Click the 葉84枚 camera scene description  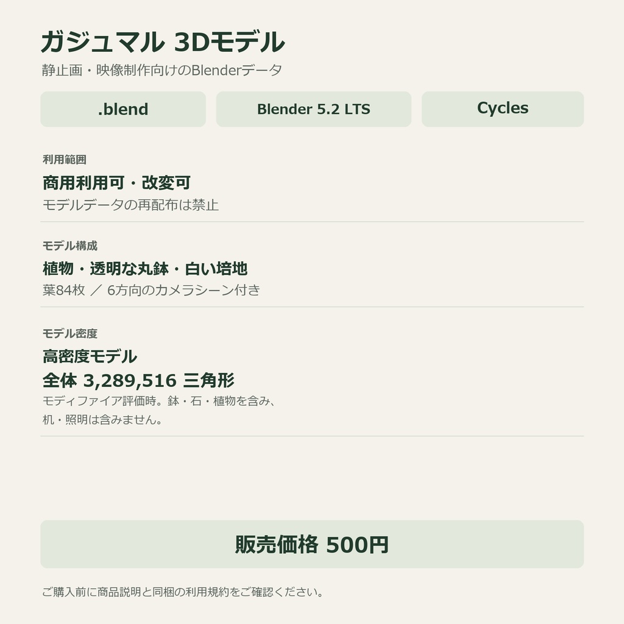coord(151,290)
